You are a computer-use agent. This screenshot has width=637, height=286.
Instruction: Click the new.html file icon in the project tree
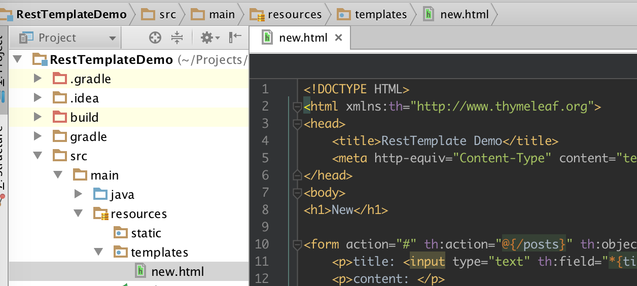140,271
